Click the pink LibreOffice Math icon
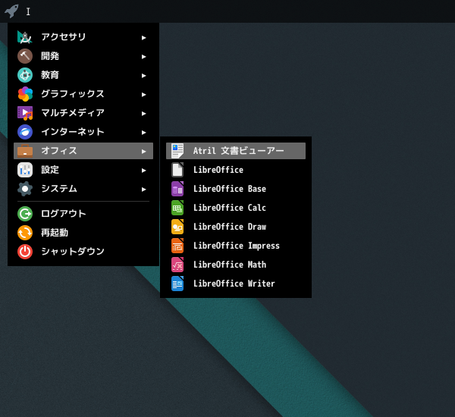 (x=177, y=265)
